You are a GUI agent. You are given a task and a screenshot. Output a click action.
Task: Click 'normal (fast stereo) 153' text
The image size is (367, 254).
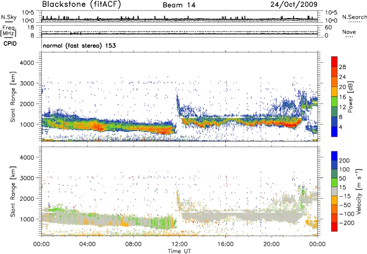pos(79,45)
